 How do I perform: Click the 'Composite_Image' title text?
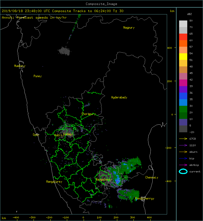(x=101, y=4)
